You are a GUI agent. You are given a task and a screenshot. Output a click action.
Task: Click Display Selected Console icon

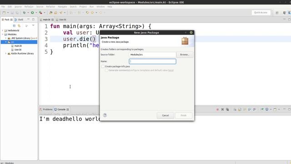coord(267,109)
